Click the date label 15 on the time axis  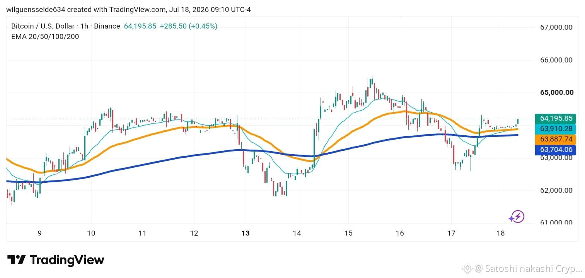click(348, 233)
